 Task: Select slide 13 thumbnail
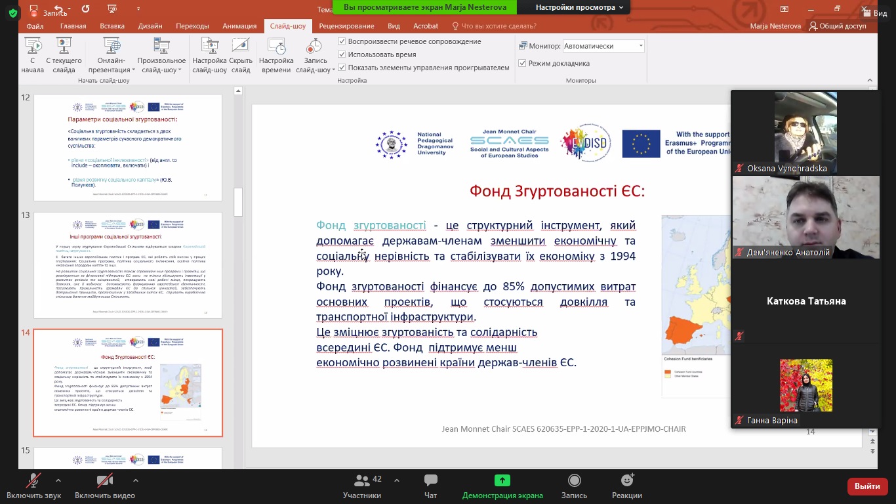(x=128, y=265)
